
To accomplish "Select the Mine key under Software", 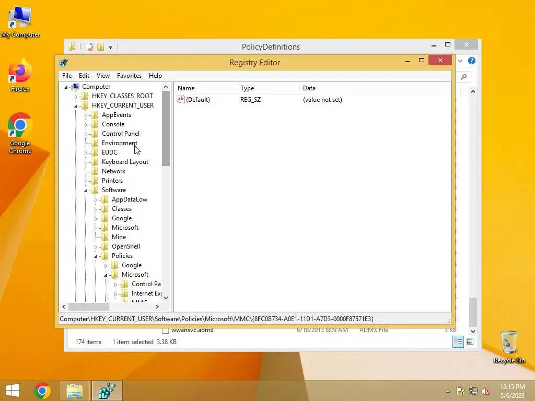I will point(119,237).
